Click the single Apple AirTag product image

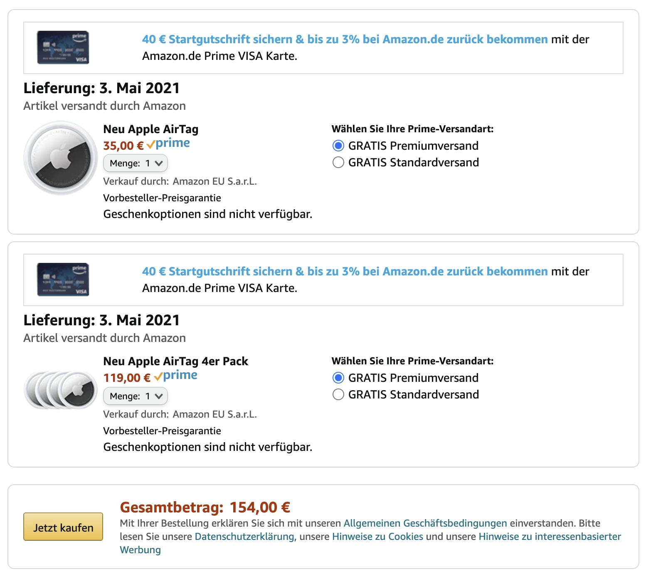pyautogui.click(x=61, y=158)
